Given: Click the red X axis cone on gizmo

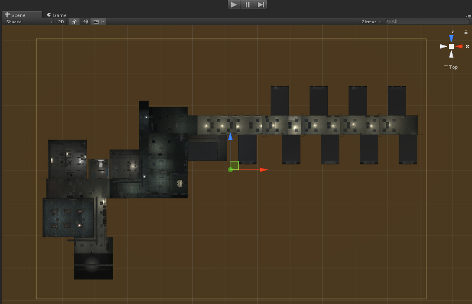Looking at the screenshot, I should [x=459, y=46].
